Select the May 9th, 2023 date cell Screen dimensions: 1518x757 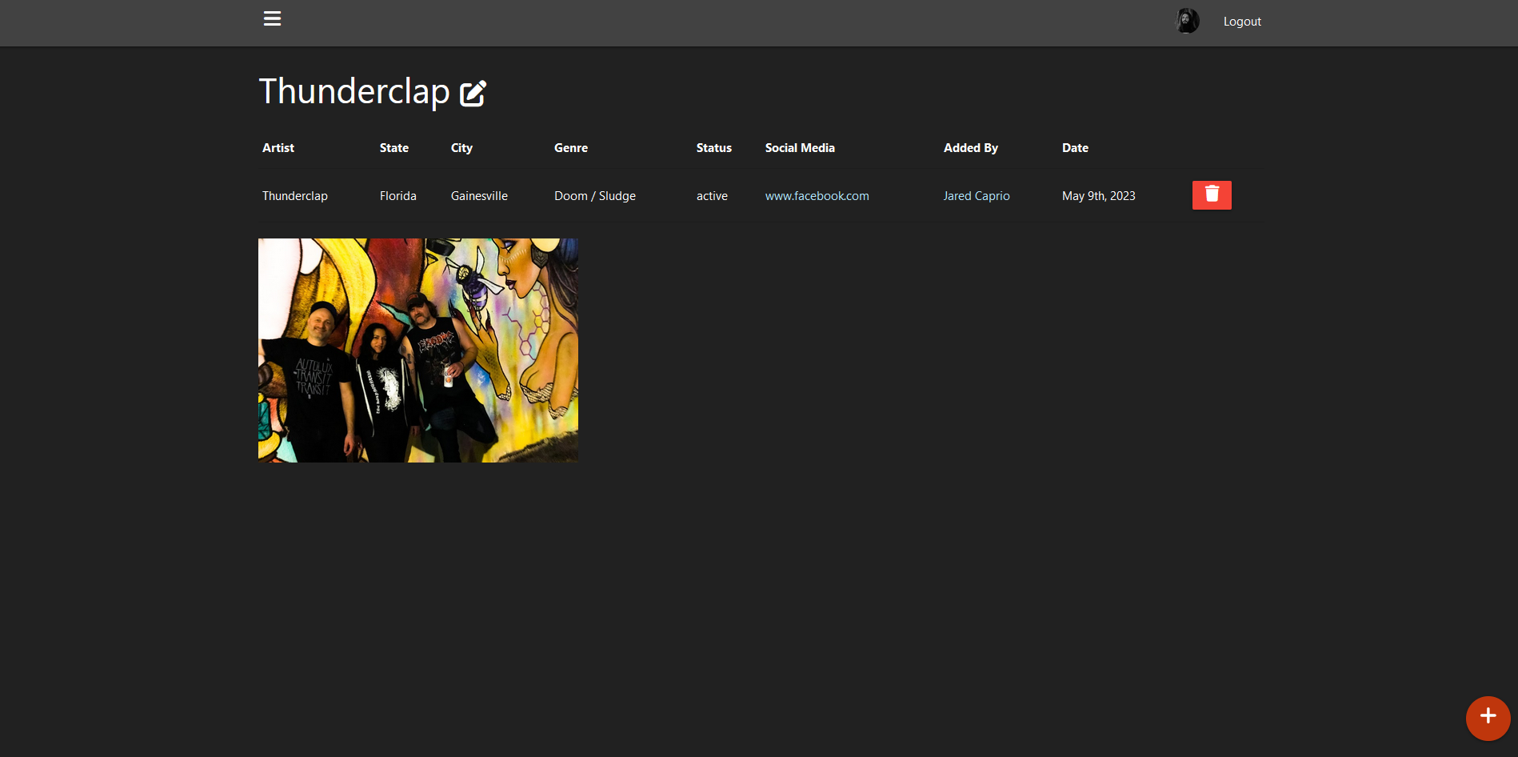[x=1099, y=196]
